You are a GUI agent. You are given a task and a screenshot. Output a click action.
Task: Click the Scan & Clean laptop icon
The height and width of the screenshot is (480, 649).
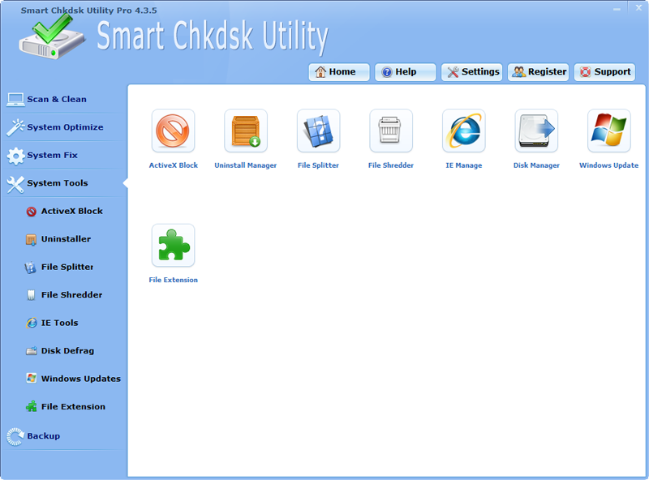point(15,99)
